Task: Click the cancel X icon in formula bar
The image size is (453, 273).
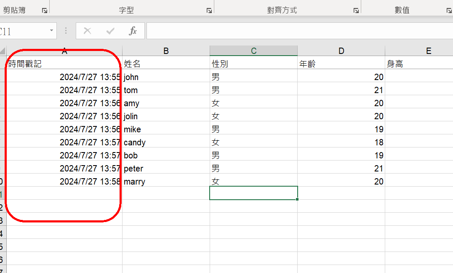Action: pos(87,31)
